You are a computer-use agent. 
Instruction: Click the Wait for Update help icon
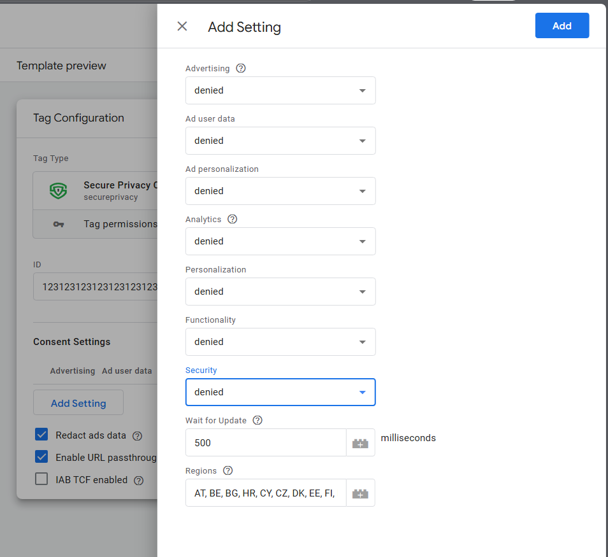pyautogui.click(x=257, y=420)
